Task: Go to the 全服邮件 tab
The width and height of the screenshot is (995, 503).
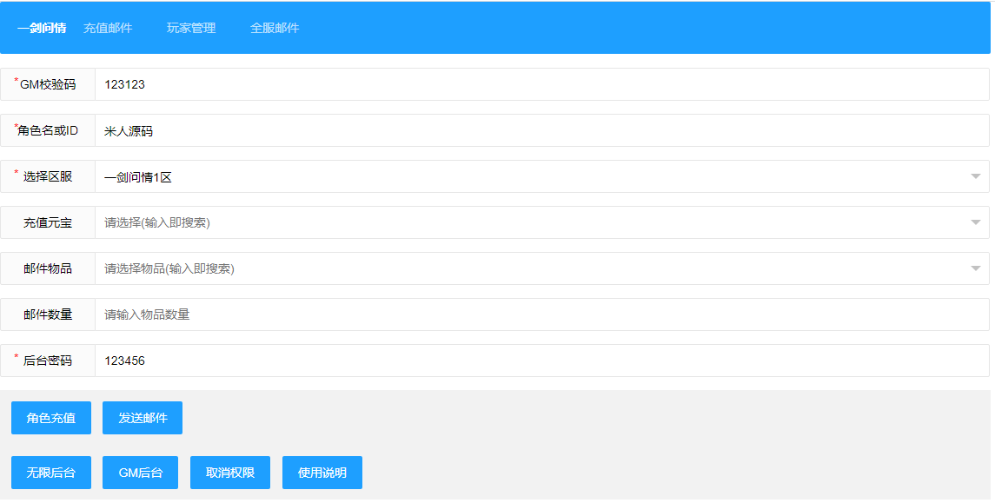Action: pos(275,28)
